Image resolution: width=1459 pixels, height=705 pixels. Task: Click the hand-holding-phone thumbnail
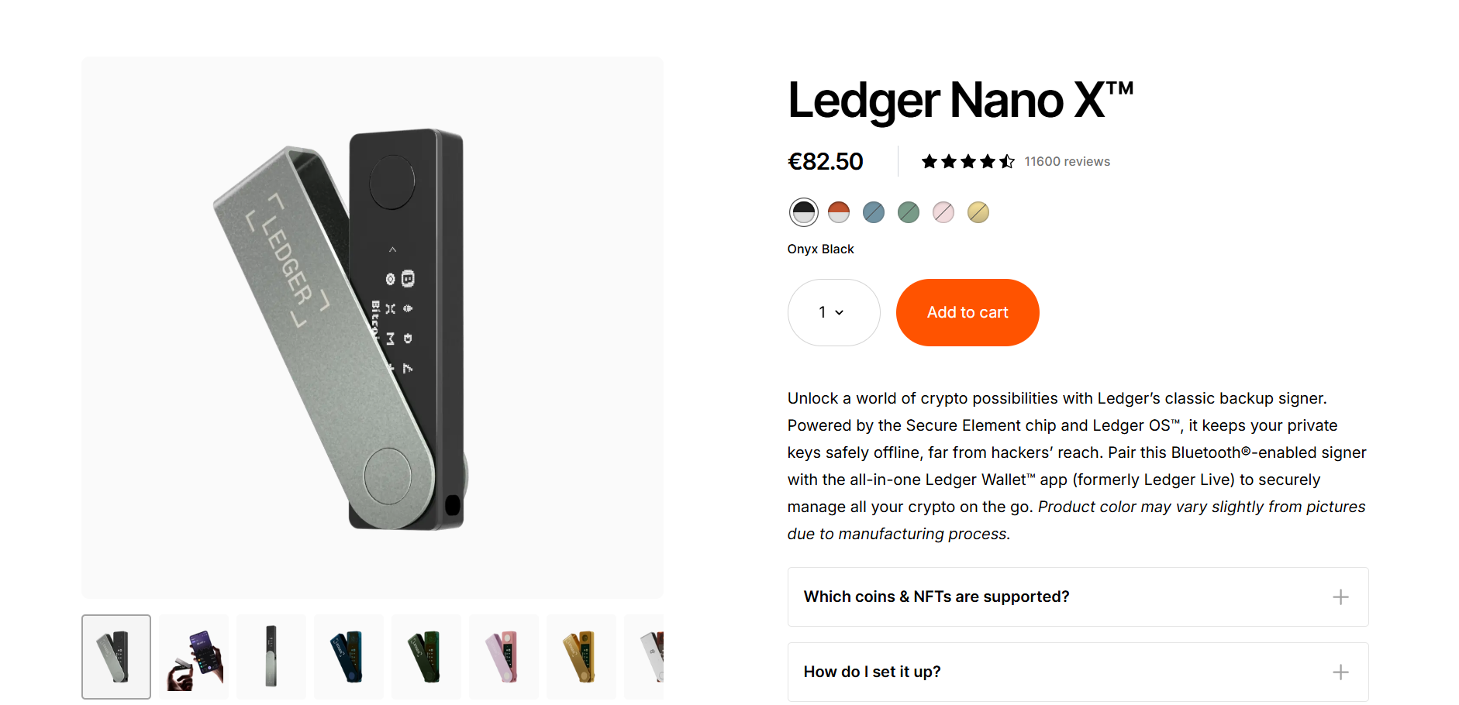point(193,656)
